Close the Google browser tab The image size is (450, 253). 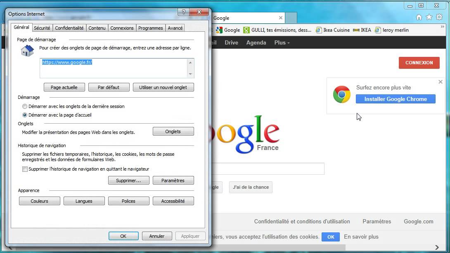[x=281, y=18]
